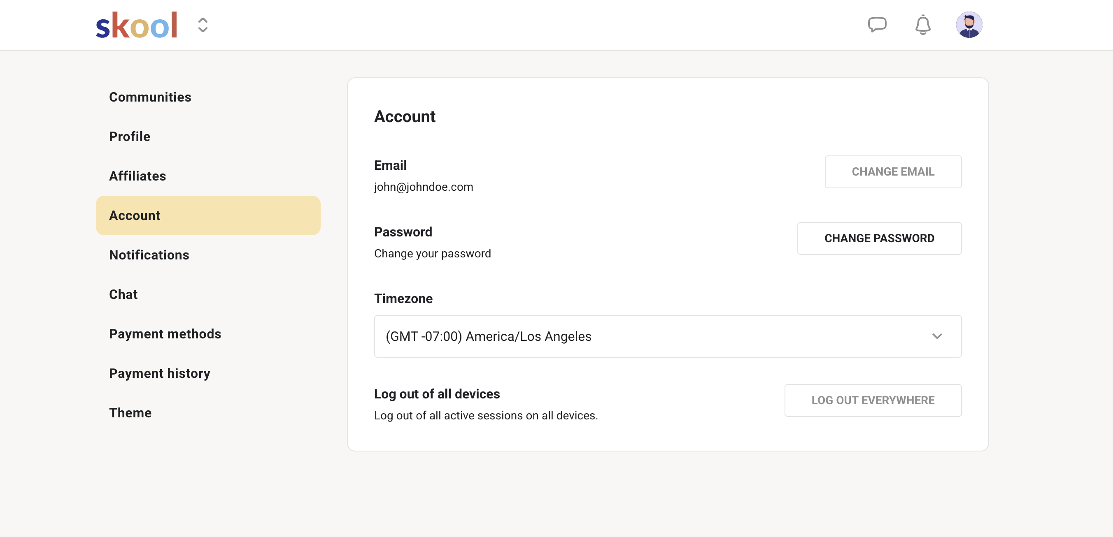Open the chat messages icon
This screenshot has height=537, width=1113.
(877, 25)
